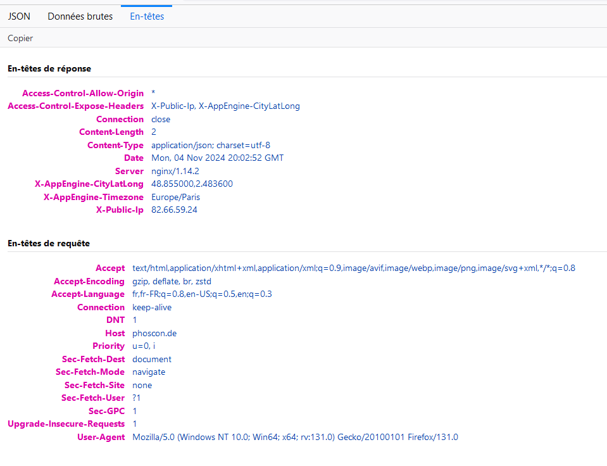Screen dimensions: 607x466
Task: Click the Access-Control-Allow-Origin header name
Action: click(x=83, y=93)
